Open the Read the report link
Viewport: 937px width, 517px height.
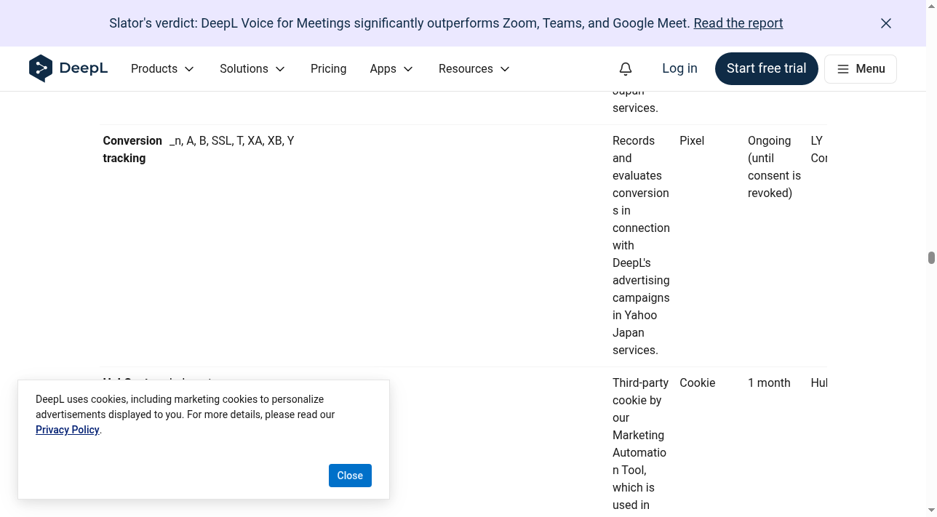(x=738, y=23)
